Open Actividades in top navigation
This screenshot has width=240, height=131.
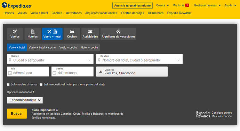(x=74, y=13)
